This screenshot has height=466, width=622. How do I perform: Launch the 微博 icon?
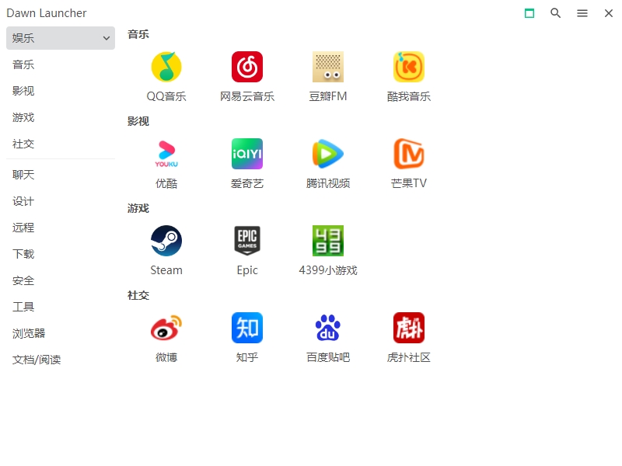tap(166, 328)
